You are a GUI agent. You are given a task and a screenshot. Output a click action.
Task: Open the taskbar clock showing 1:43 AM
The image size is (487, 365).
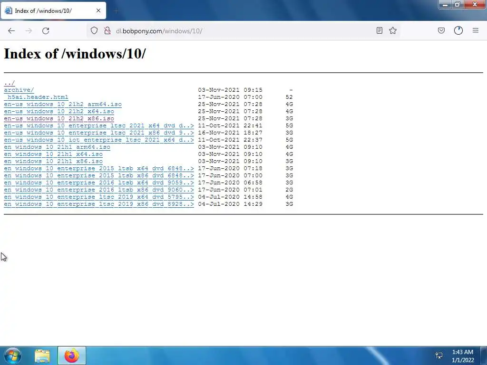pos(463,356)
